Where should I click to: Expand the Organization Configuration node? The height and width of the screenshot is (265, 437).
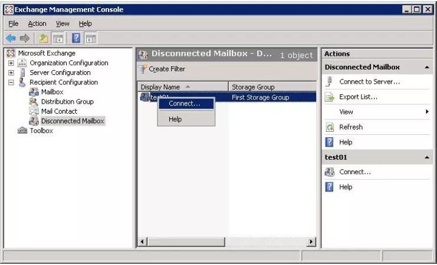[x=11, y=63]
